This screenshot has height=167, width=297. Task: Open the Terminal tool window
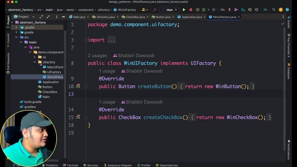pyautogui.click(x=71, y=165)
